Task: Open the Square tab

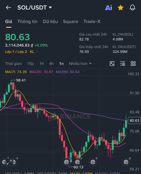Action: point(70,21)
